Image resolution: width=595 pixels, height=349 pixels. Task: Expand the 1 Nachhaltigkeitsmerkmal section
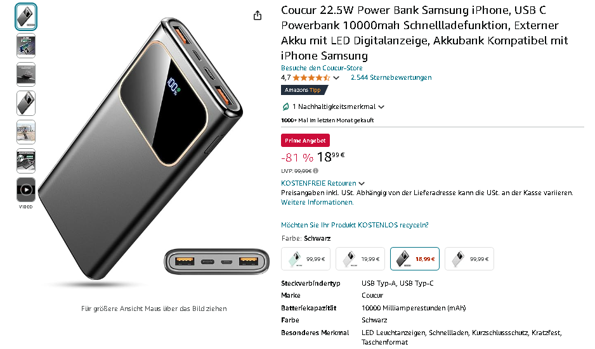(x=338, y=107)
